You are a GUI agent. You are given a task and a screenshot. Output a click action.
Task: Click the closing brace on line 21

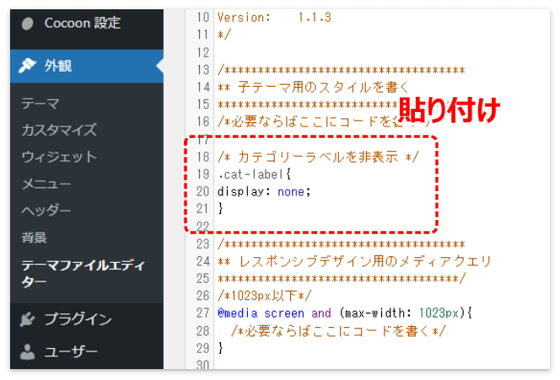tap(221, 208)
